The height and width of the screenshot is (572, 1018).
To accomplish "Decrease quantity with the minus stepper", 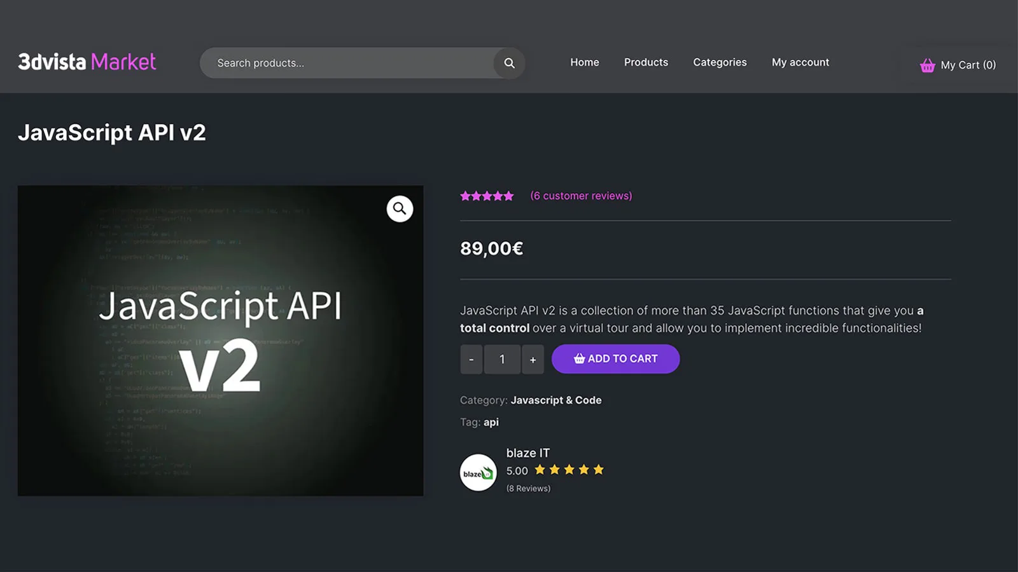I will 471,358.
